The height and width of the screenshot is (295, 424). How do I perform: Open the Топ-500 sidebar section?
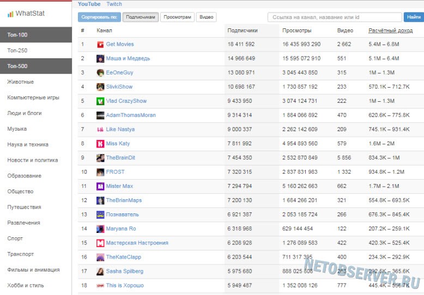36,66
